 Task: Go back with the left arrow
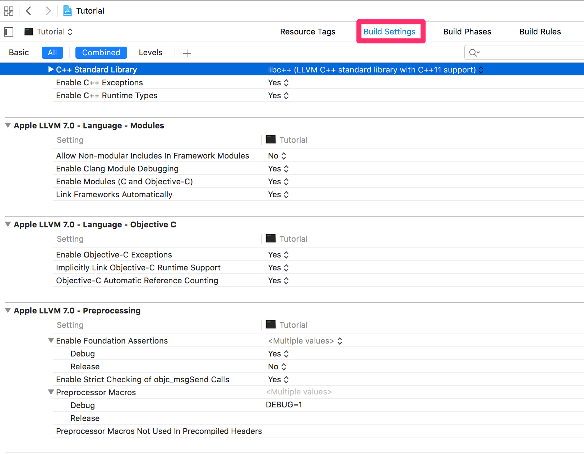point(29,11)
